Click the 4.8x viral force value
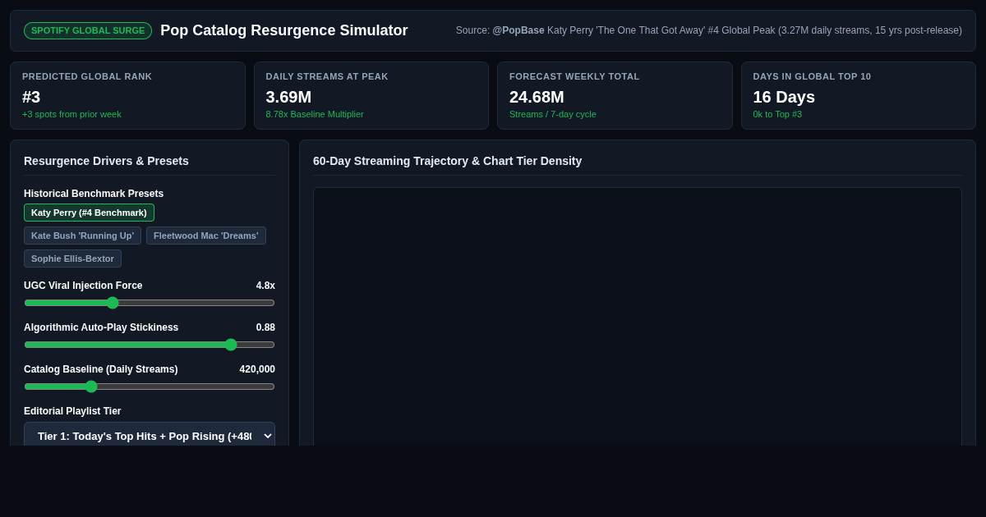 click(265, 286)
